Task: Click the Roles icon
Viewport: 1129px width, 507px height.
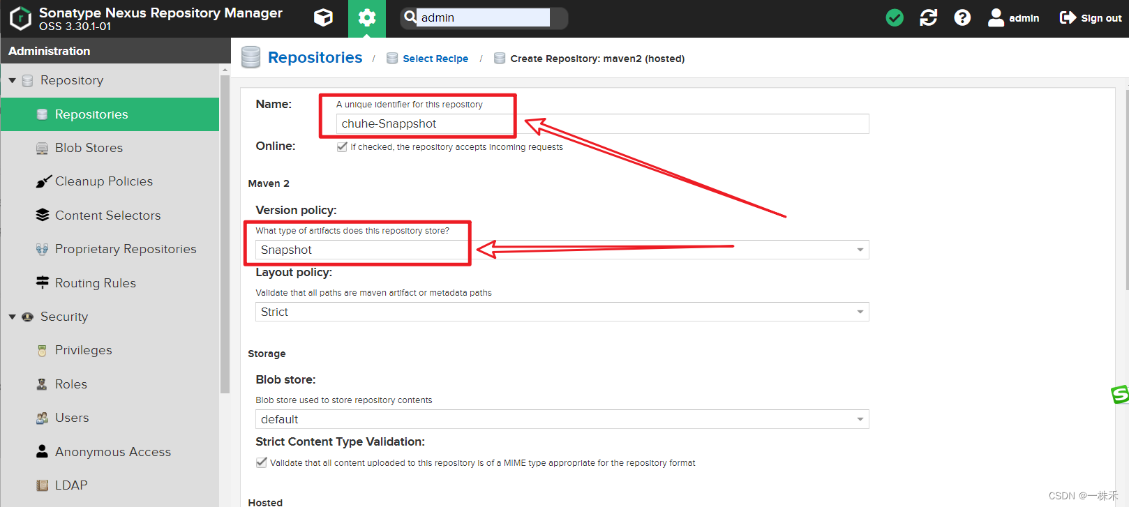Action: 42,384
